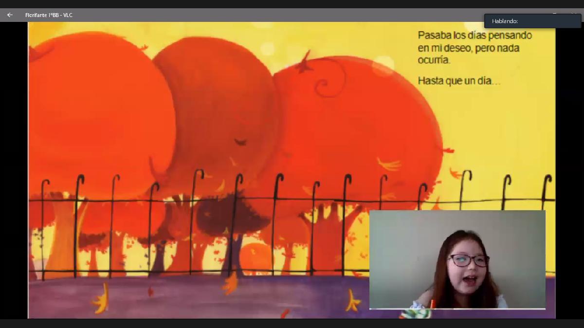Go back using the arrow icon

(10, 15)
